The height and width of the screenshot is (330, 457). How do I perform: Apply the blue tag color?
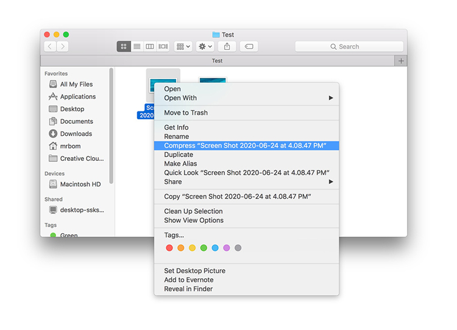point(215,248)
